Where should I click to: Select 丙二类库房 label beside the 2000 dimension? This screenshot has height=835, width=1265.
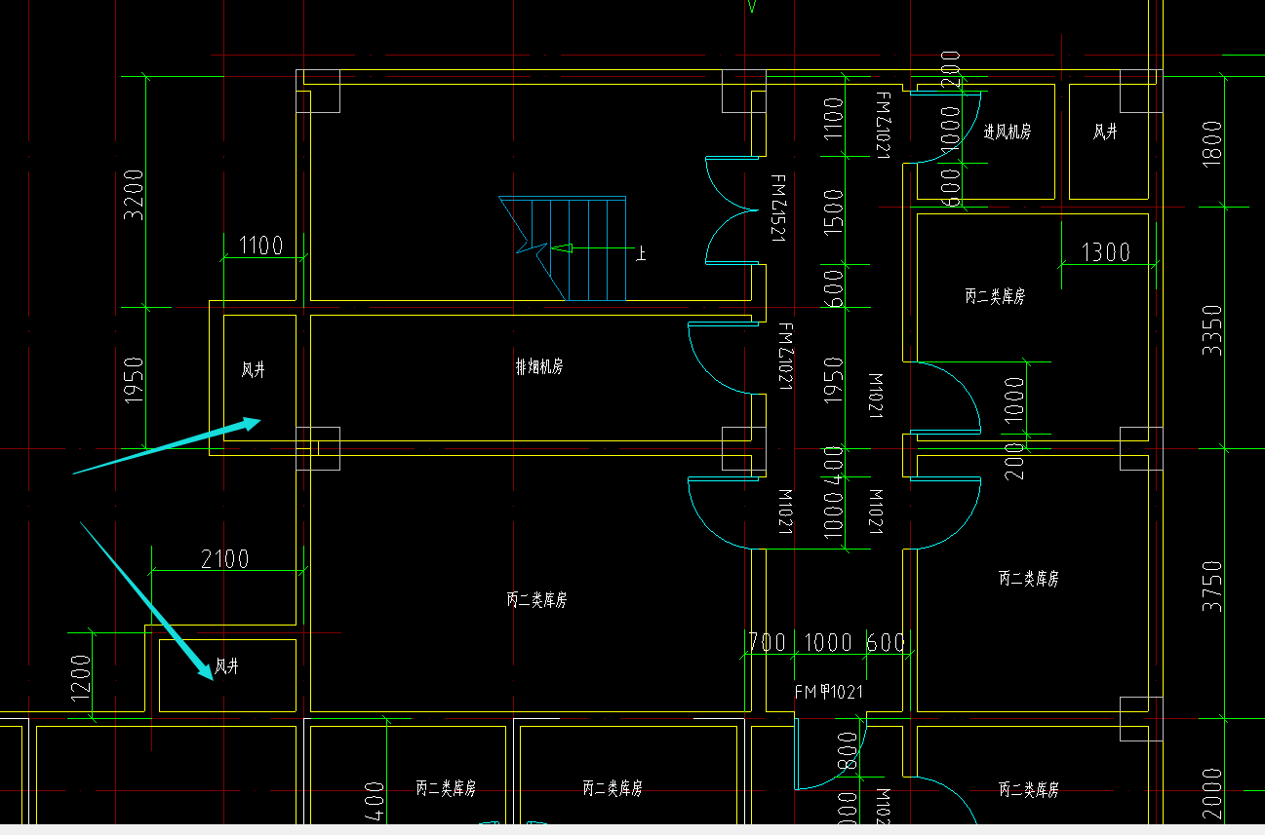pyautogui.click(x=1029, y=788)
